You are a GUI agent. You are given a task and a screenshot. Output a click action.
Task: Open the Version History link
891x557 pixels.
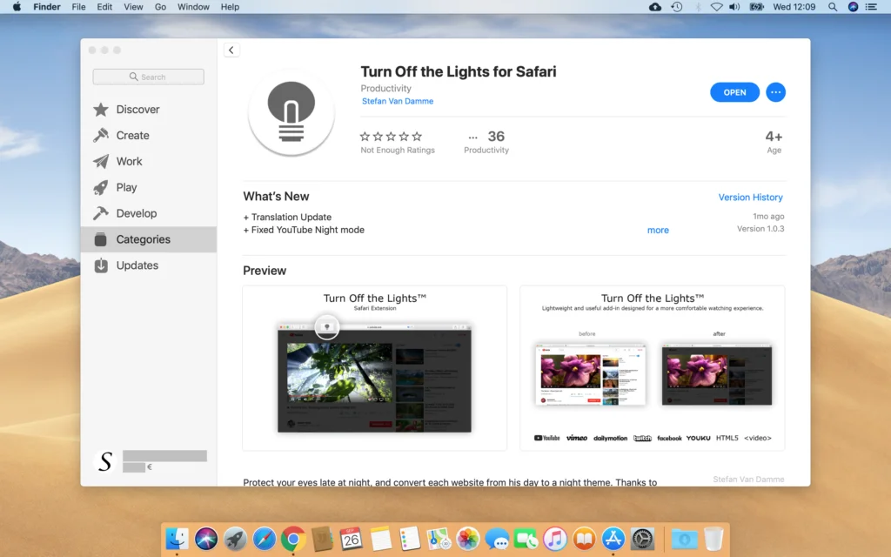tap(750, 198)
